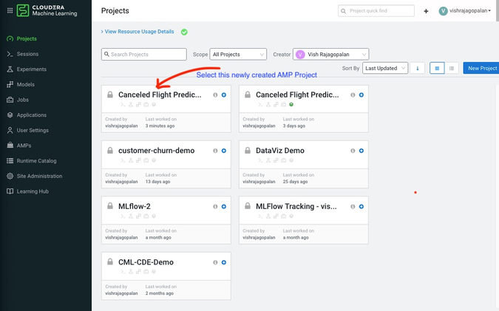Click the sort direction arrow button
The width and height of the screenshot is (499, 311).
(417, 68)
